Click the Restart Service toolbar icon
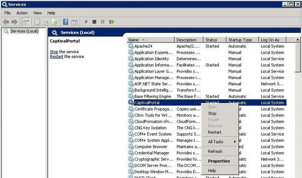Screen dimensions: 302x178 point(112,22)
